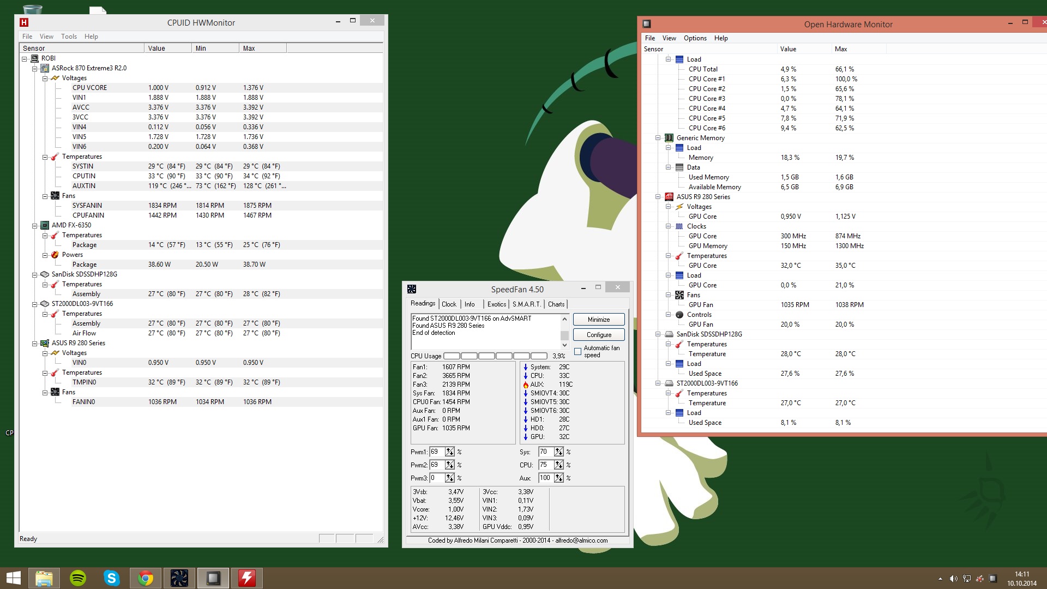The height and width of the screenshot is (589, 1047).
Task: Open the Options menu in Open Hardware Monitor
Action: (695, 38)
